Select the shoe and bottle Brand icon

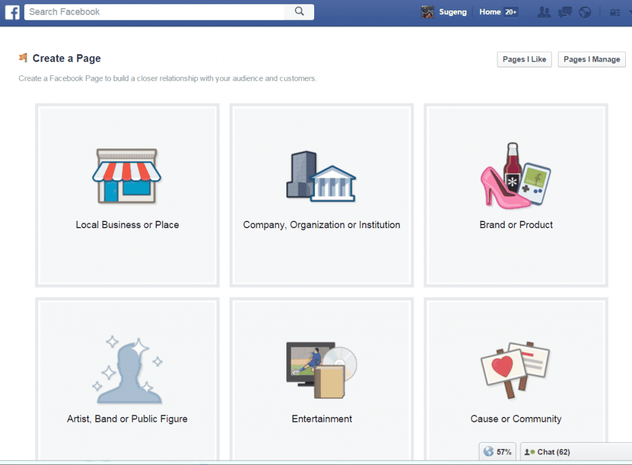coord(515,176)
